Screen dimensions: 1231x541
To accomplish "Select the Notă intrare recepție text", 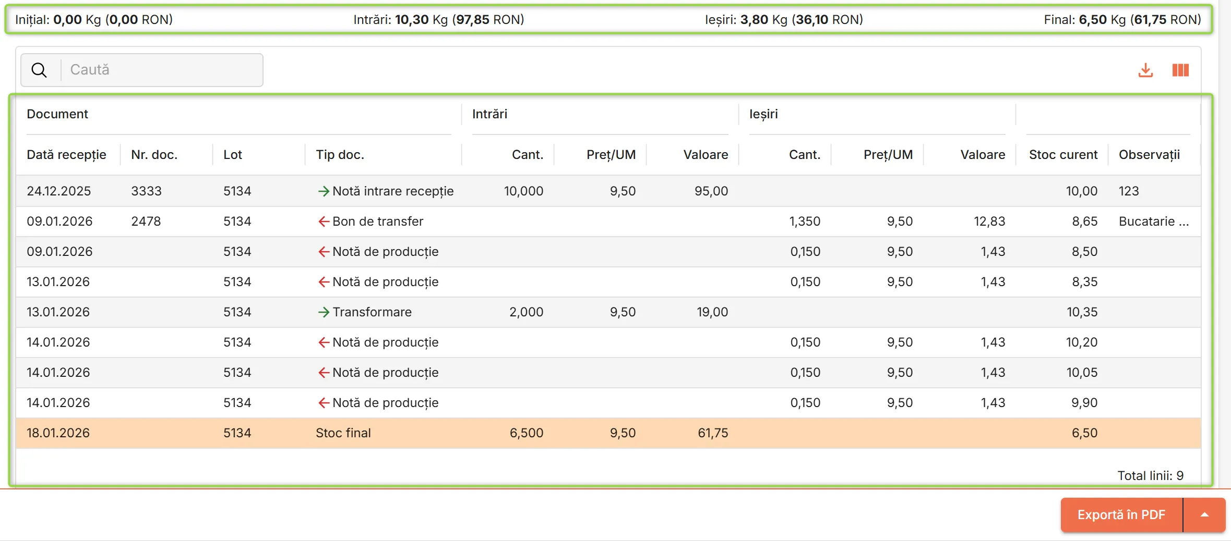I will tap(393, 191).
